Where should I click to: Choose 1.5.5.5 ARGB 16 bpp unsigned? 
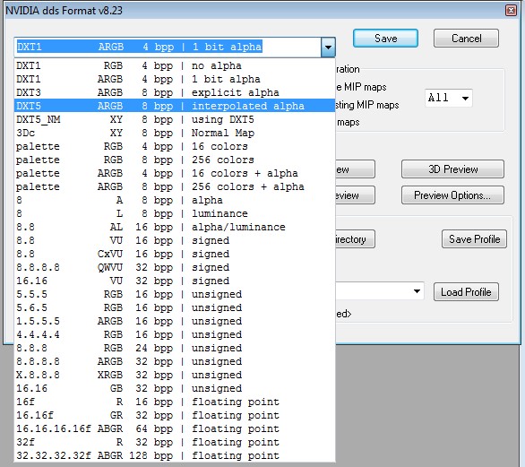(175, 321)
